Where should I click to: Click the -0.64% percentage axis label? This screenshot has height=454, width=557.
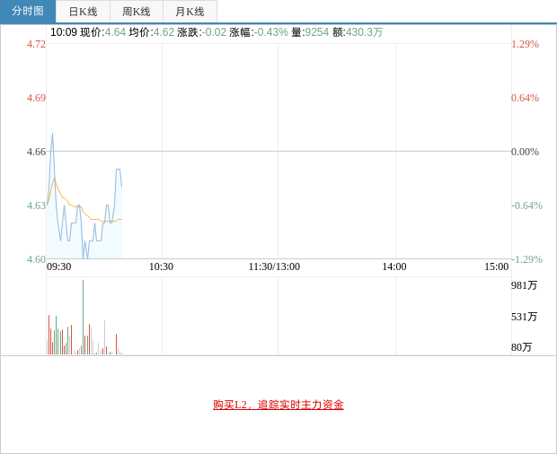click(x=527, y=205)
